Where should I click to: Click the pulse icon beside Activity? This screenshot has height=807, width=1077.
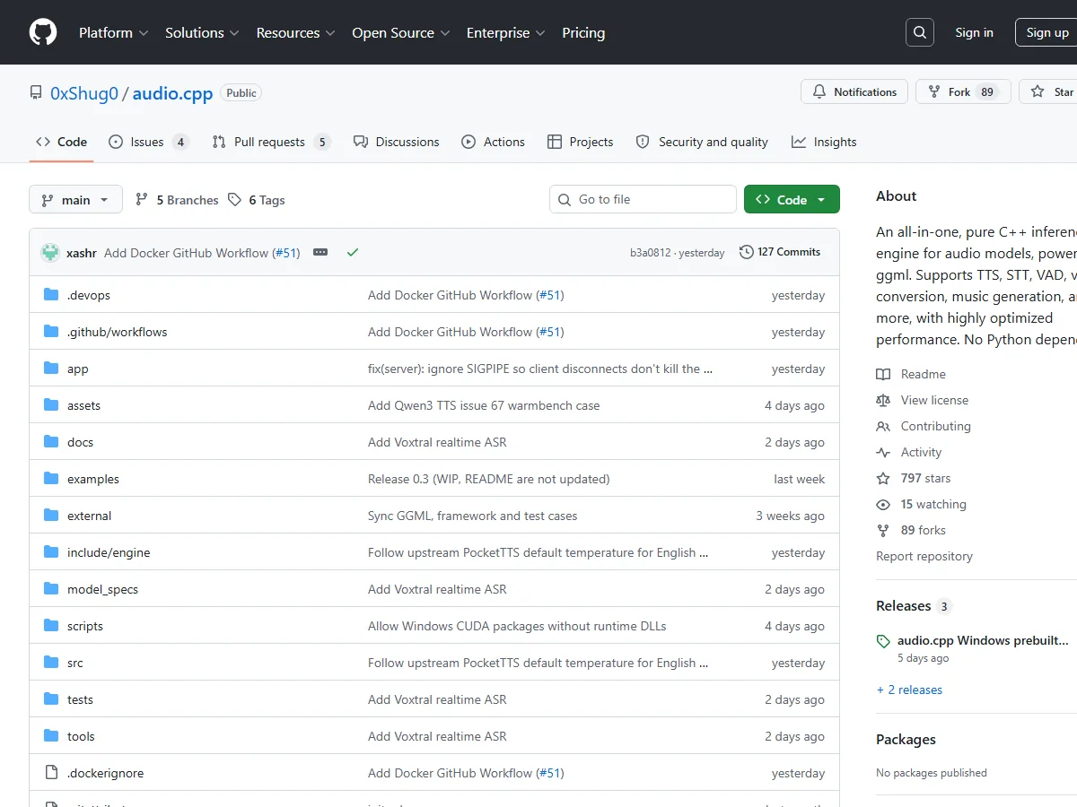[x=883, y=452]
